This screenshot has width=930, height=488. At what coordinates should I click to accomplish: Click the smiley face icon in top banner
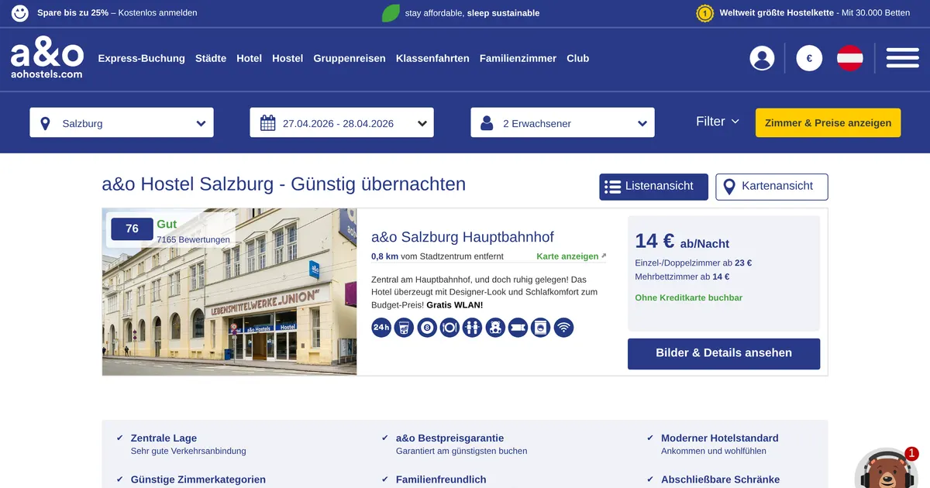coord(20,13)
